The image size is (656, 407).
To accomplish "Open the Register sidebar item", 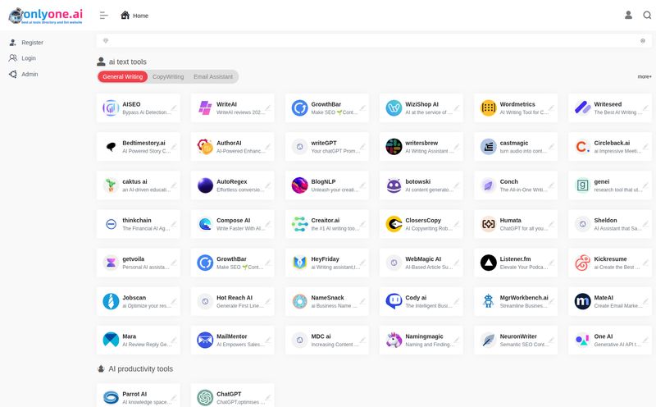I will (32, 43).
